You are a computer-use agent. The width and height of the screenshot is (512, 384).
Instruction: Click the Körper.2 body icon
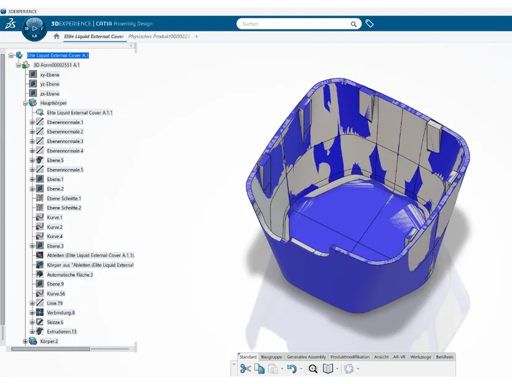pos(33,341)
